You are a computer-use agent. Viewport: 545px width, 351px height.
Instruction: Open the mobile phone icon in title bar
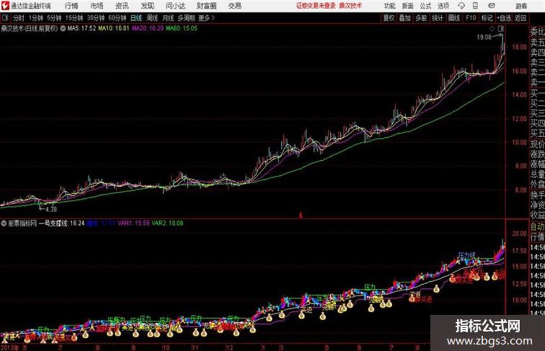pos(475,6)
